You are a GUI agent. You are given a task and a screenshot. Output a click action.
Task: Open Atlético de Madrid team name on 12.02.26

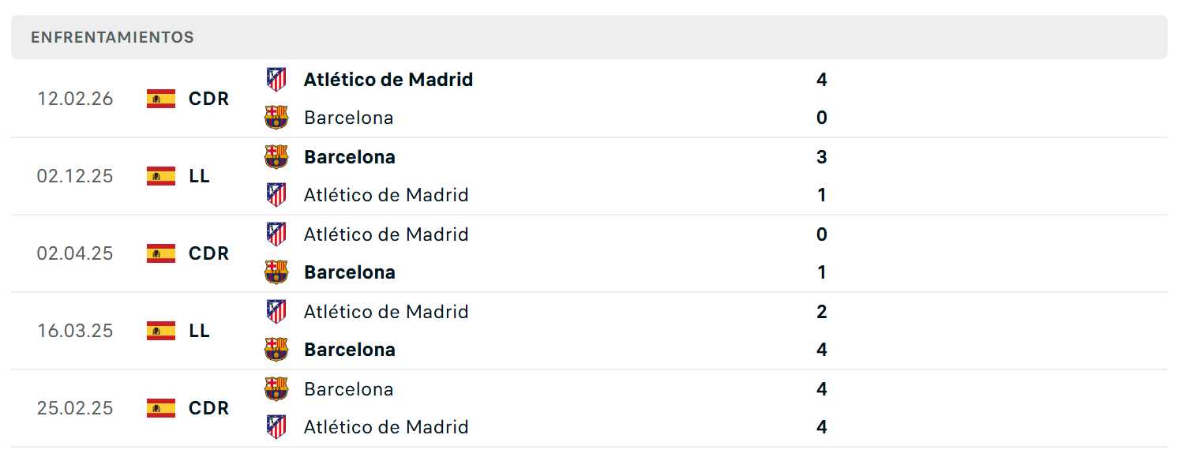[388, 80]
